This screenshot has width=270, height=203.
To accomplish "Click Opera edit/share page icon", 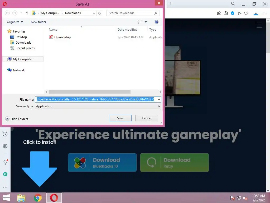I will pos(219,13).
